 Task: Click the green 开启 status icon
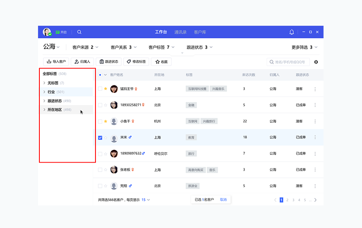tap(57, 32)
